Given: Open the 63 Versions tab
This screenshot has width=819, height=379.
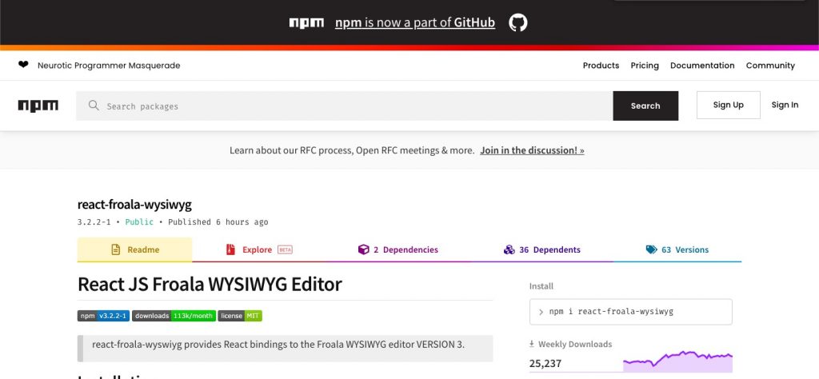Looking at the screenshot, I should pyautogui.click(x=677, y=249).
